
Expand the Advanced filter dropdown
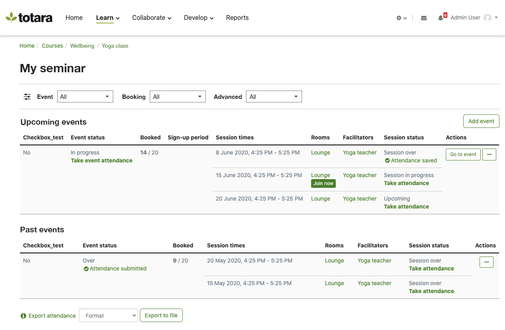[x=274, y=96]
